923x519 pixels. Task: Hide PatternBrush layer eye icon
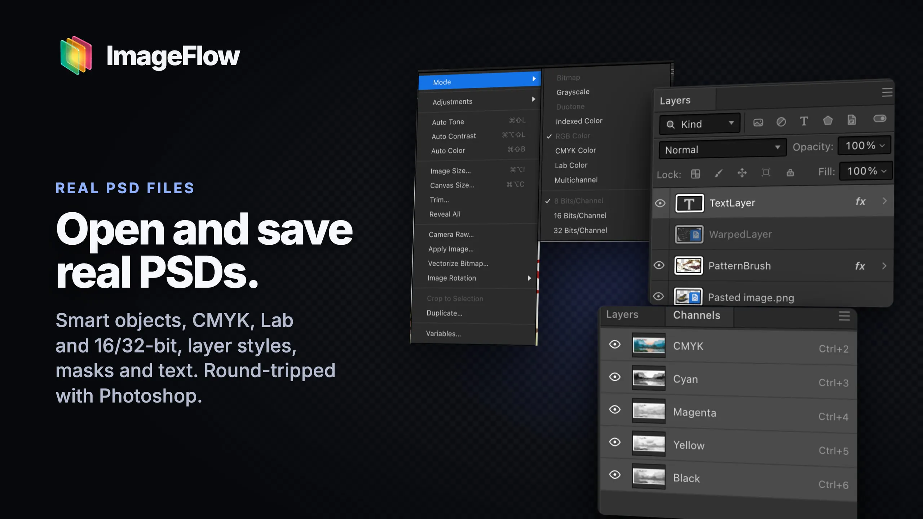click(x=659, y=265)
